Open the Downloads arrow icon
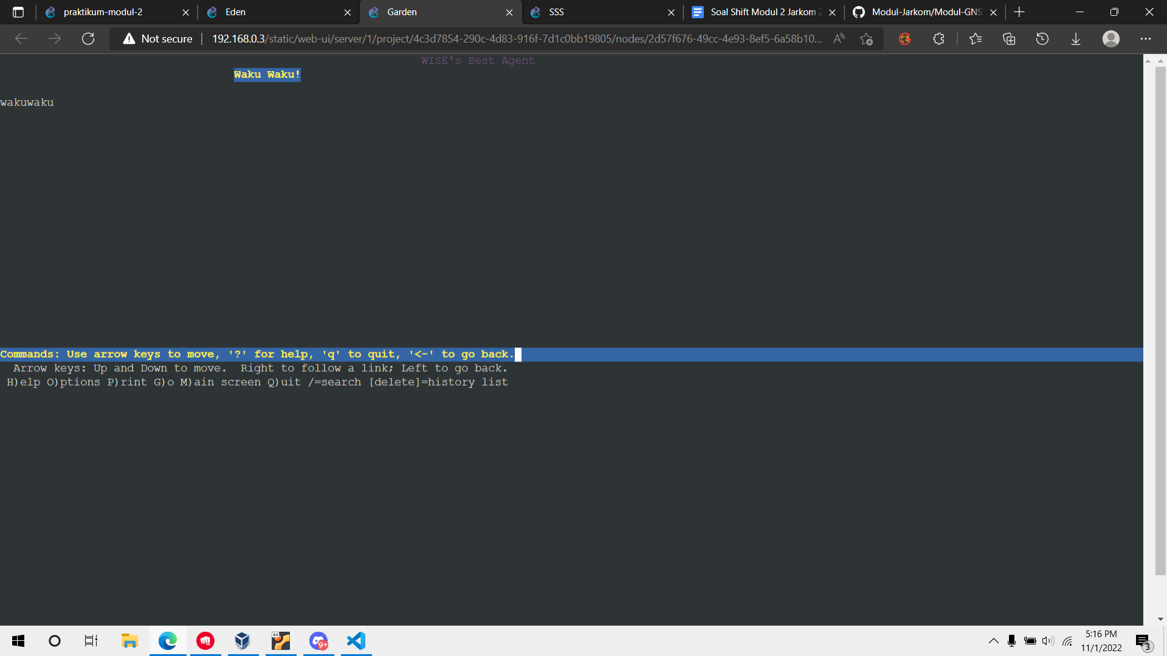Viewport: 1167px width, 656px height. click(x=1075, y=39)
